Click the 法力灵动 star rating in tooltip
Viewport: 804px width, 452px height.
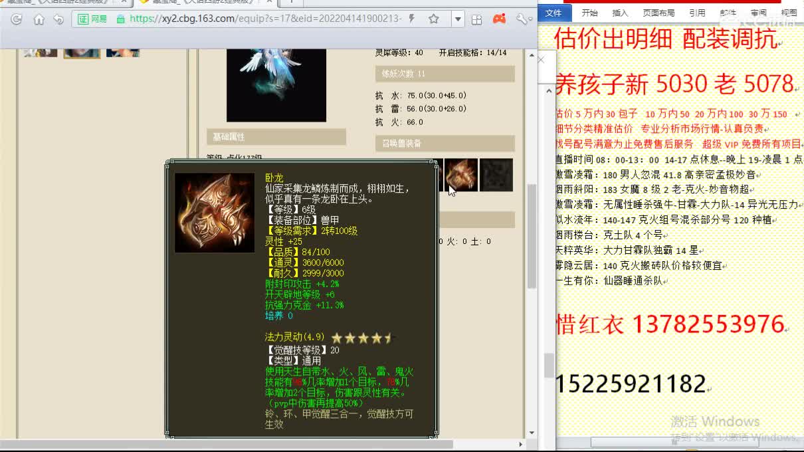pos(363,338)
